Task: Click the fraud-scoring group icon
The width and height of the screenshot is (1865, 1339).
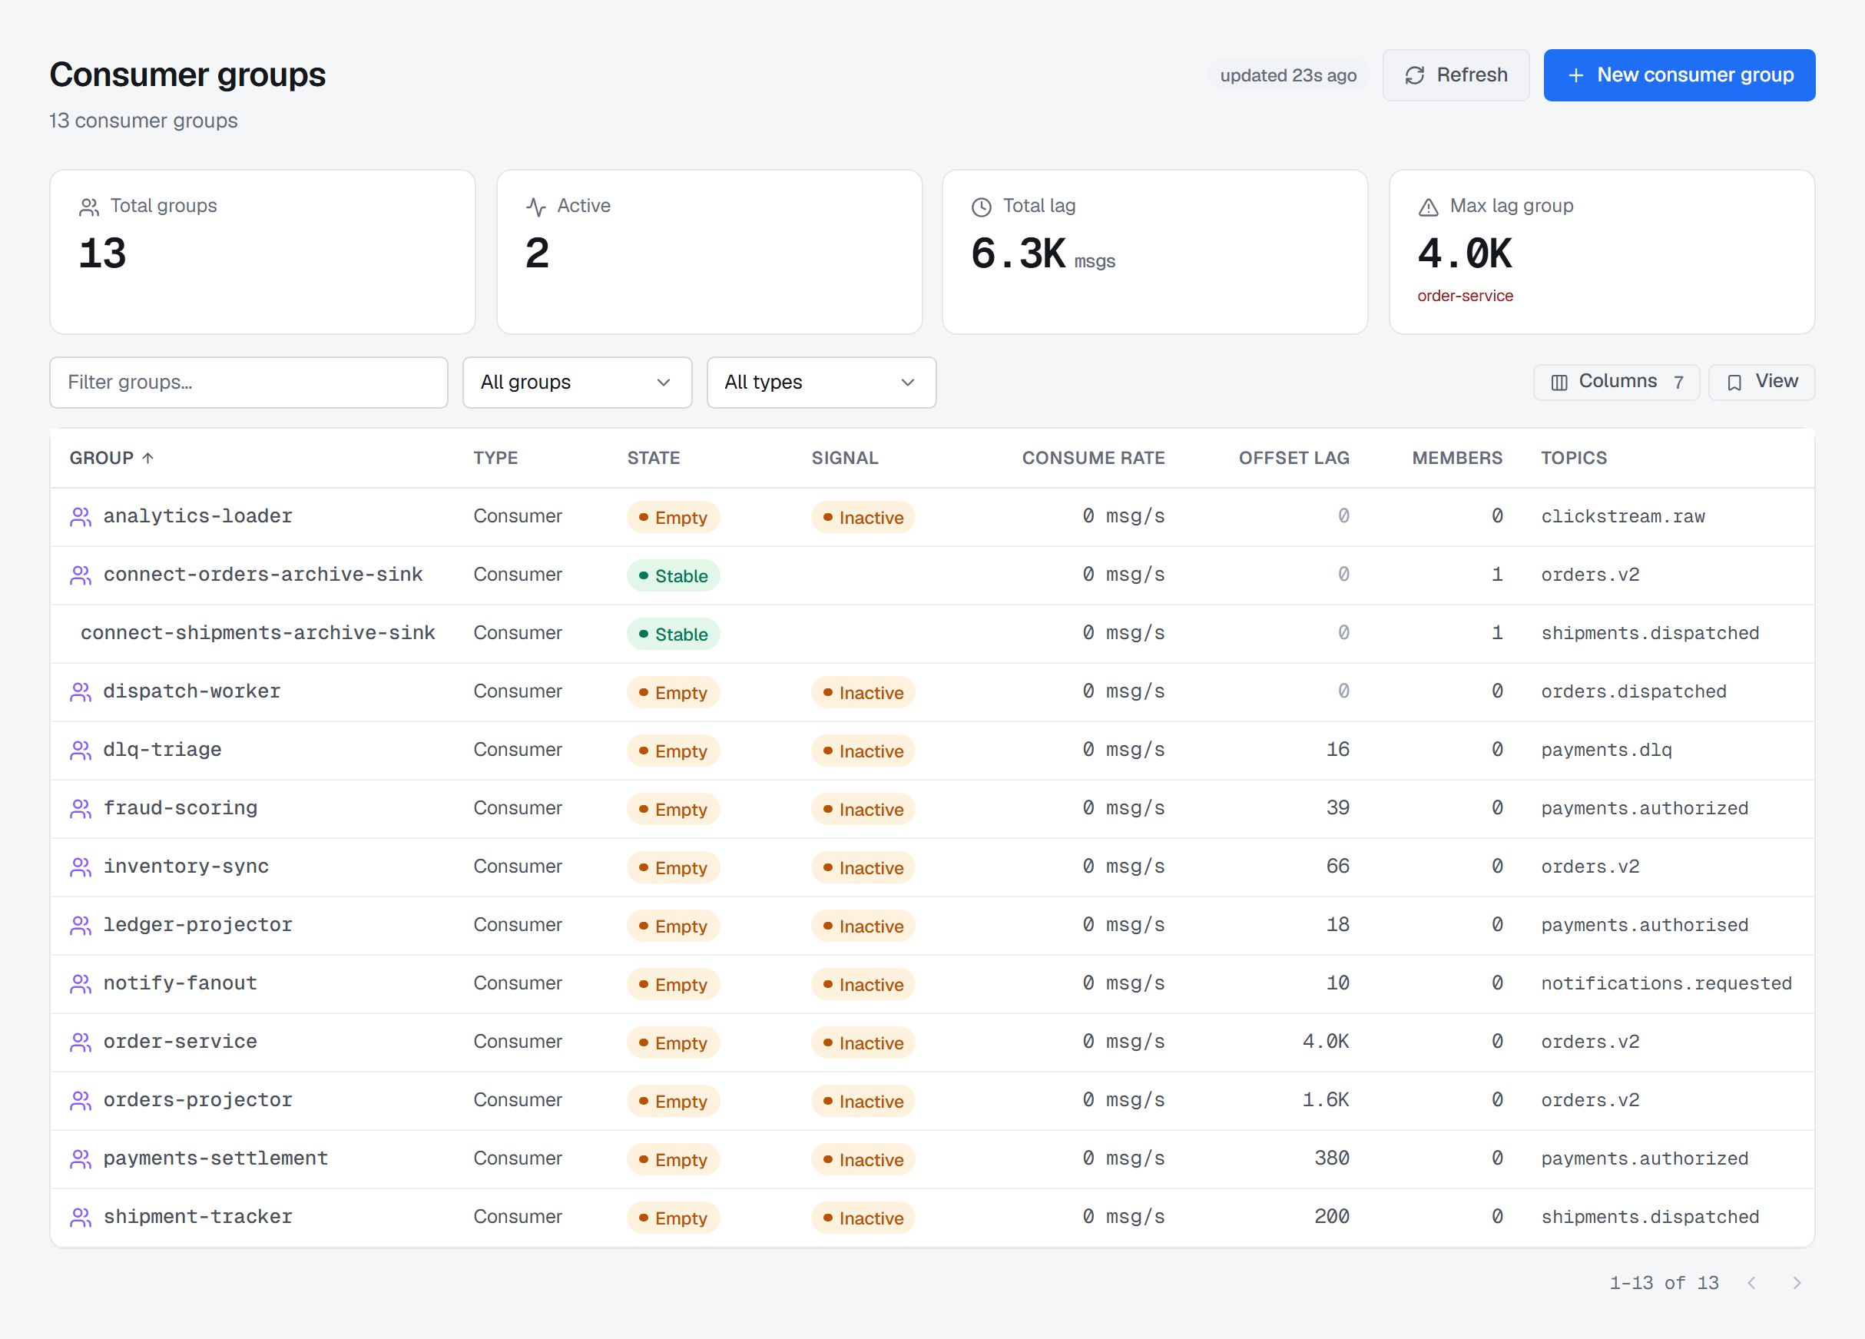Action: (x=81, y=808)
